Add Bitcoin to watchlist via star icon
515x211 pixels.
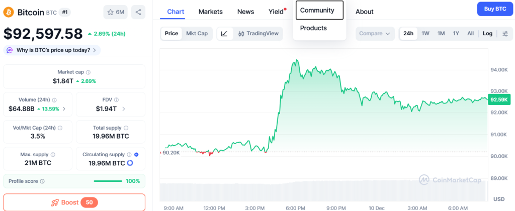(x=115, y=12)
